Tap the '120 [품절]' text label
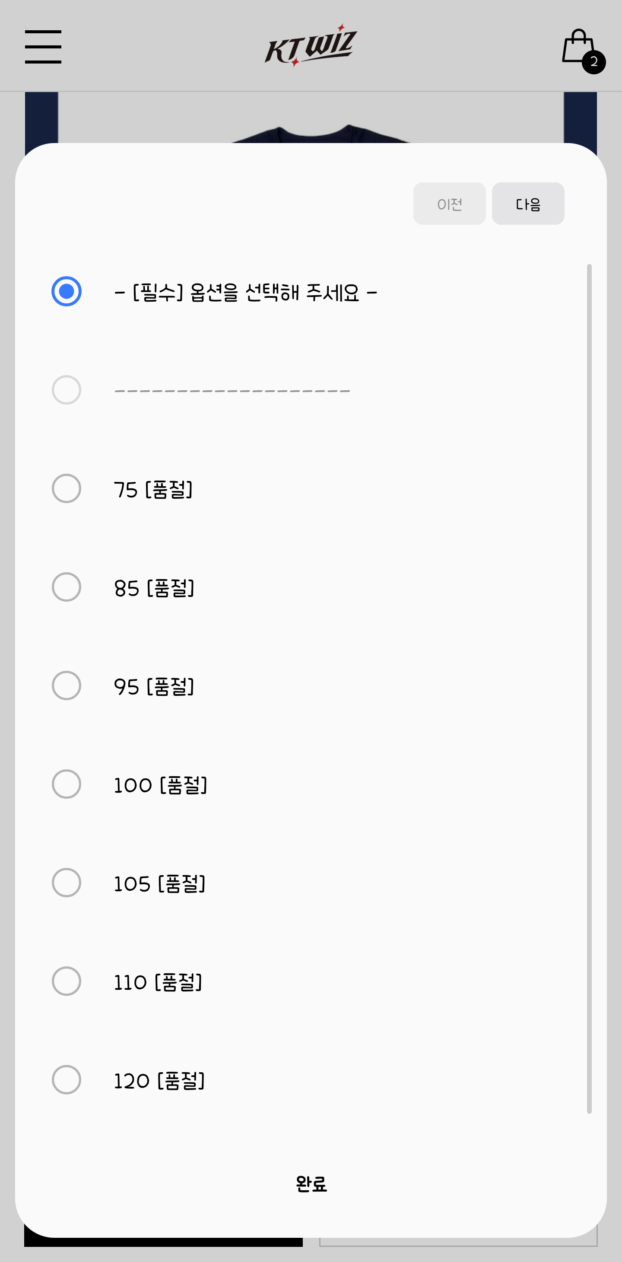Image resolution: width=622 pixels, height=1262 pixels. click(159, 1080)
